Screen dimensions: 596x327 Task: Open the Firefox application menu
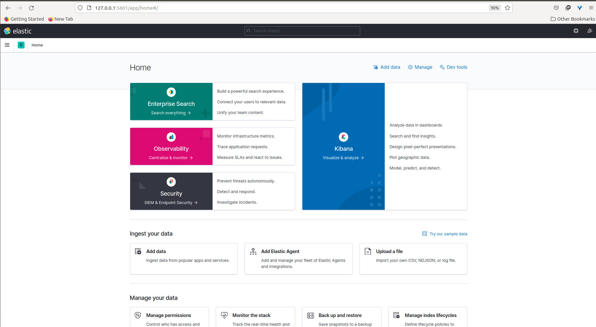click(591, 8)
